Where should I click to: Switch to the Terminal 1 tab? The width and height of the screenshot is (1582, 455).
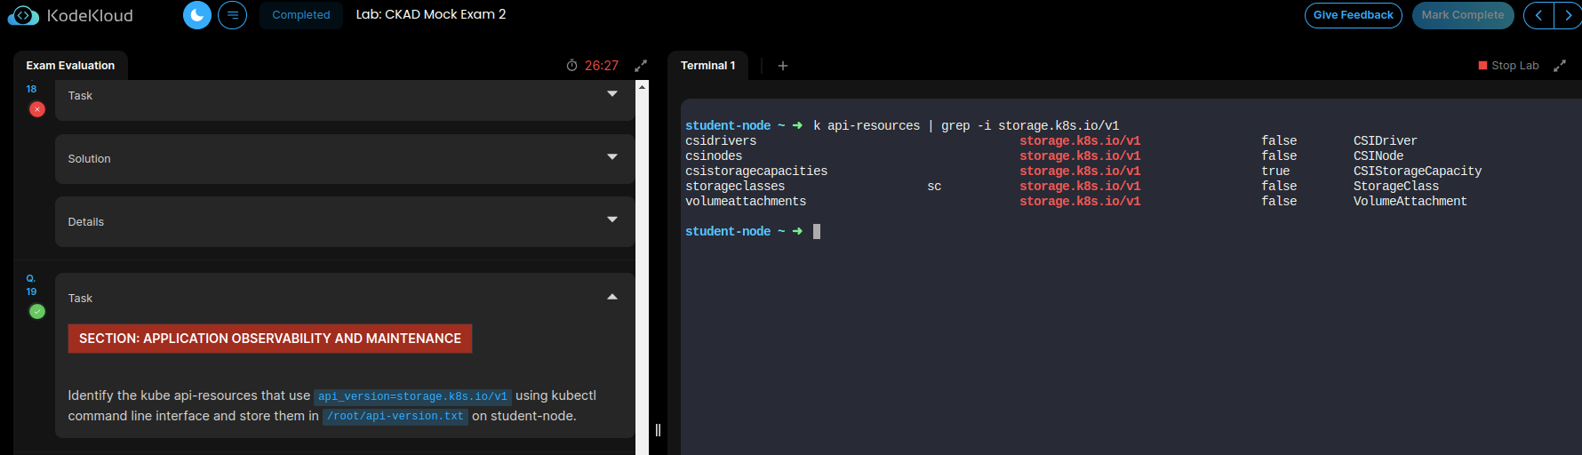707,66
